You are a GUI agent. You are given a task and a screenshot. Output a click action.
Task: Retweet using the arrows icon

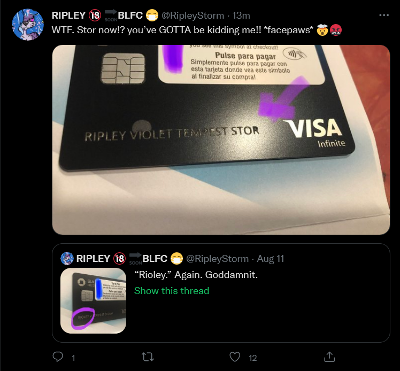coord(148,357)
